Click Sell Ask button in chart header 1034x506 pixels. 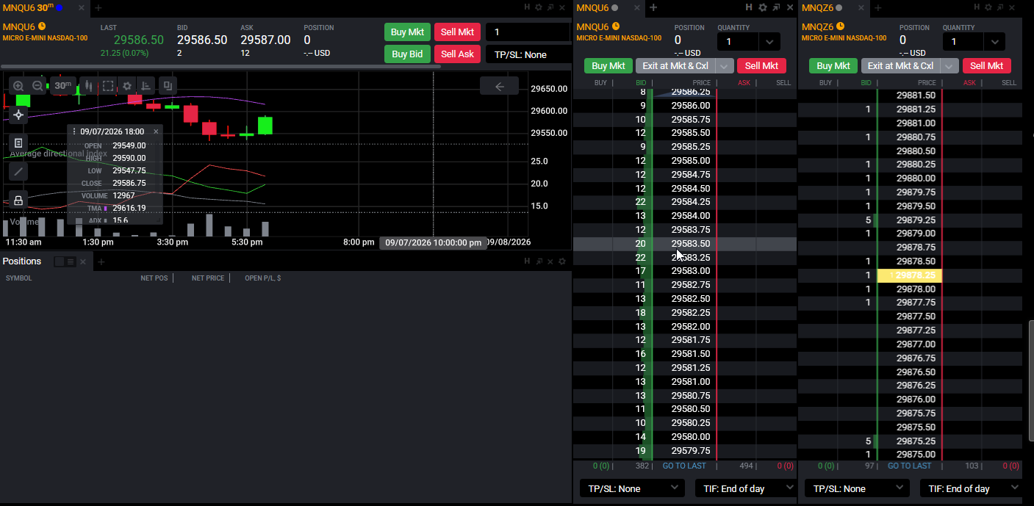[x=457, y=54]
